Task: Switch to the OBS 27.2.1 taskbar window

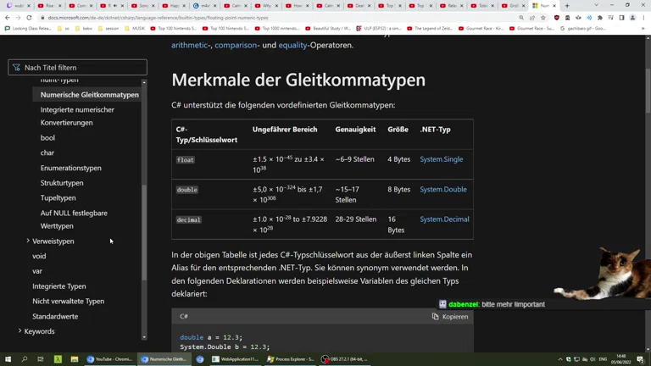Action: (345, 359)
